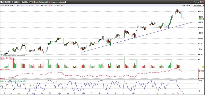Screen dimensions: 205x95
Task: Open the chart tools hammer icon
Action: pyautogui.click(x=195, y=2)
